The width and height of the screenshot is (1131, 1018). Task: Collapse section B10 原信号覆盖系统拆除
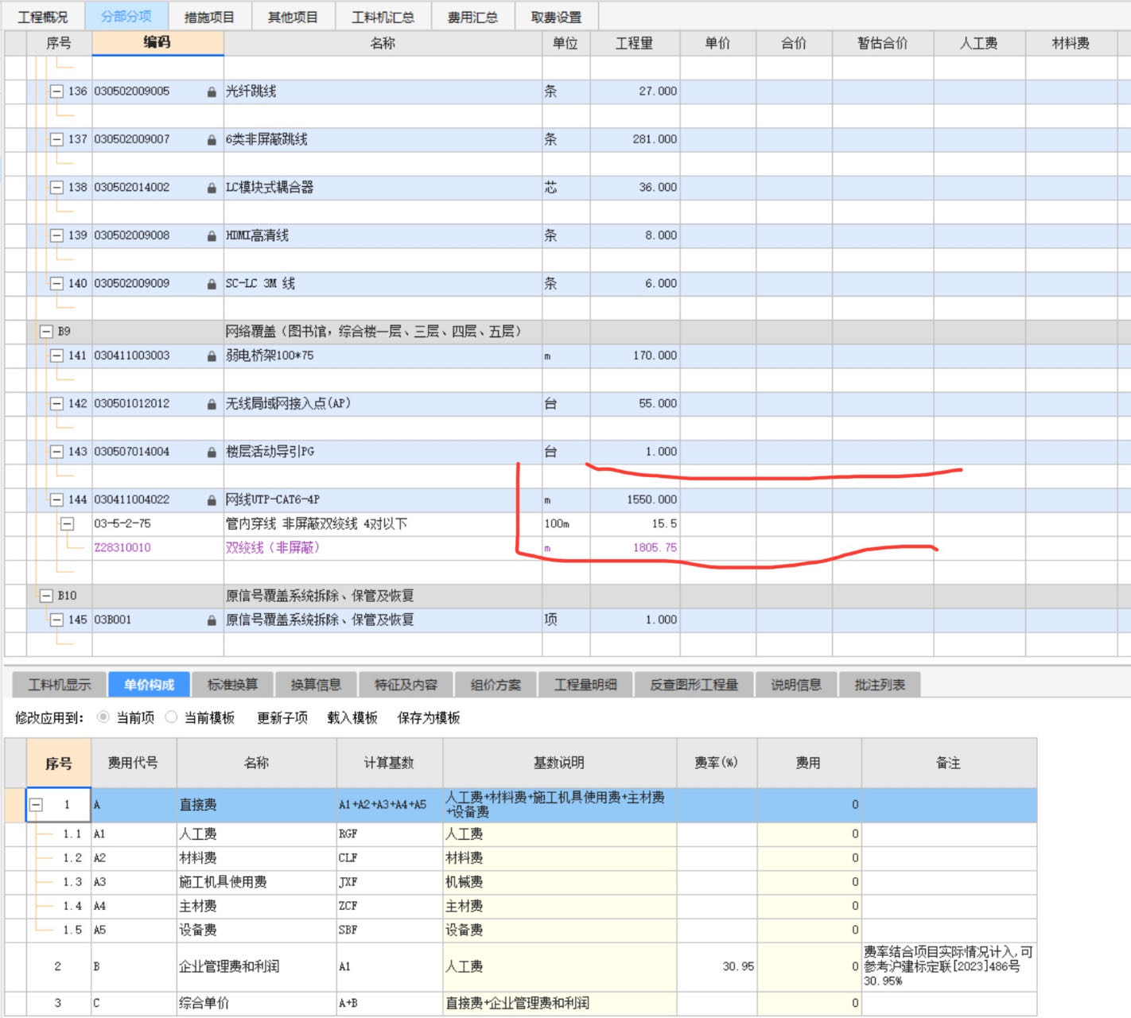(x=46, y=596)
